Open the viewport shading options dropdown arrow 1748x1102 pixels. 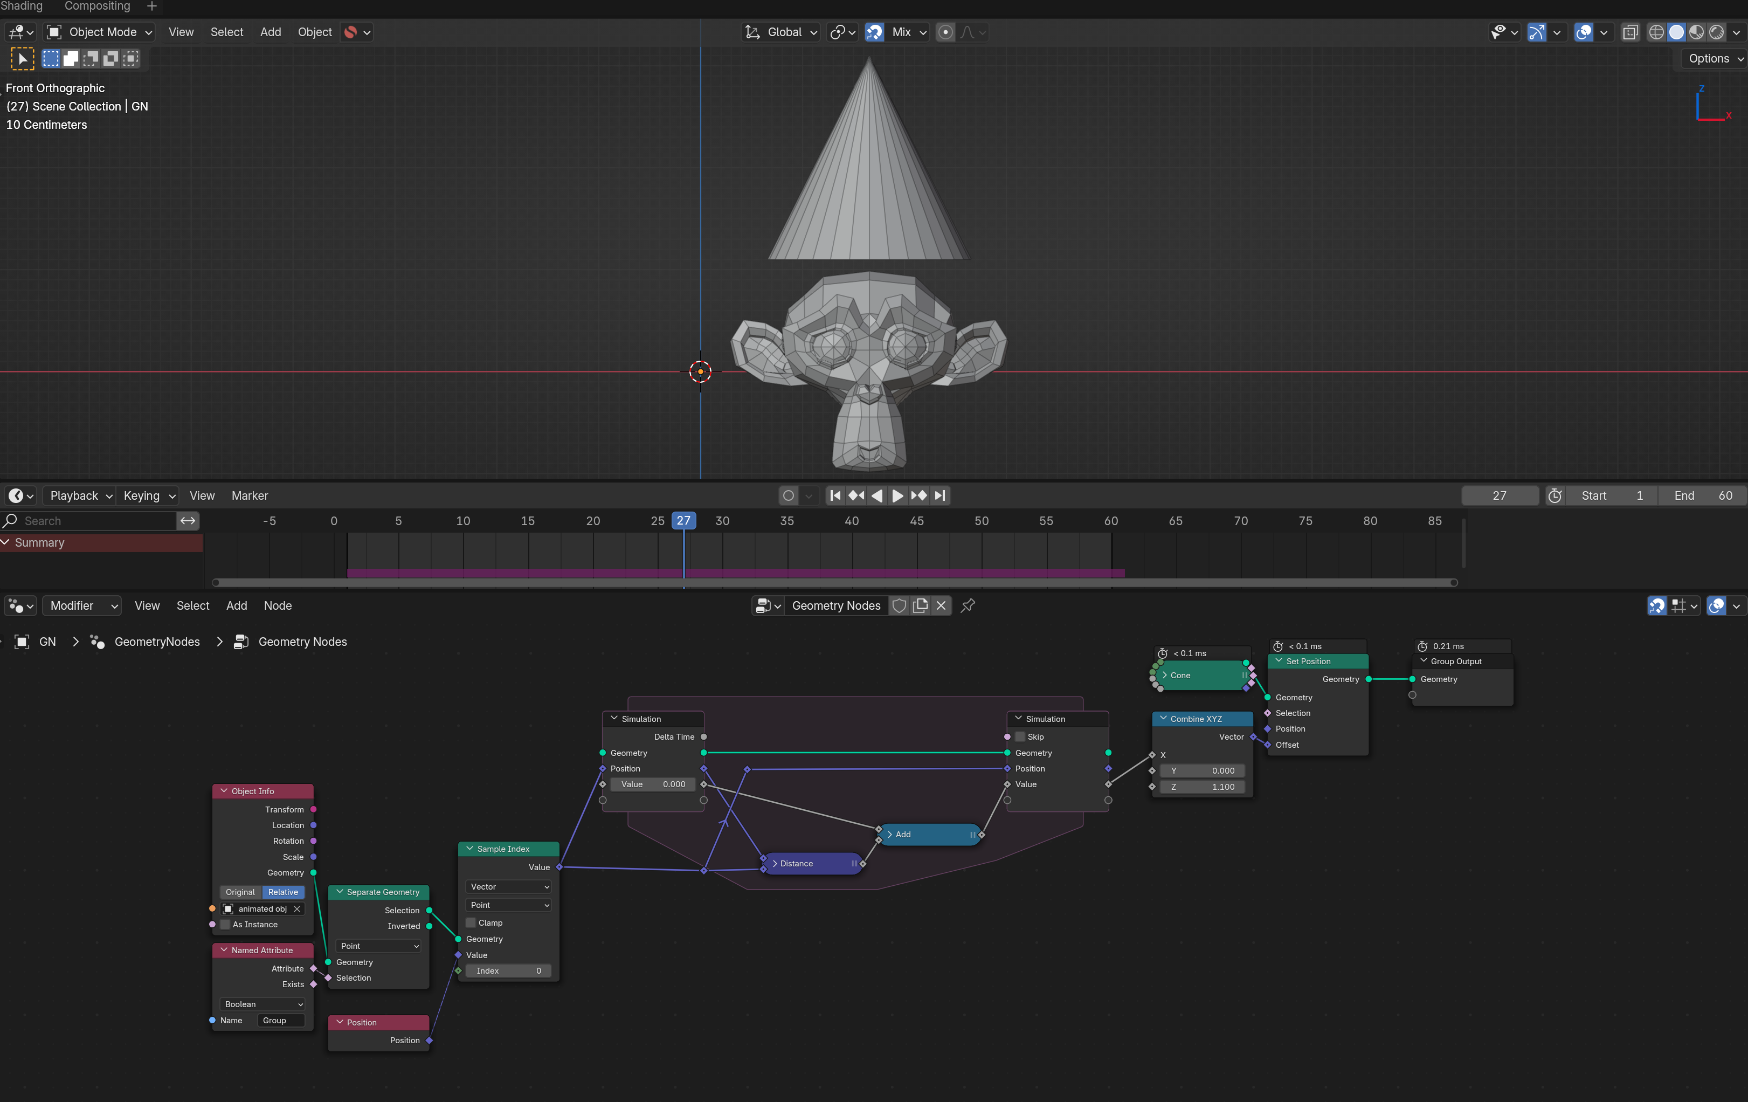(1736, 32)
